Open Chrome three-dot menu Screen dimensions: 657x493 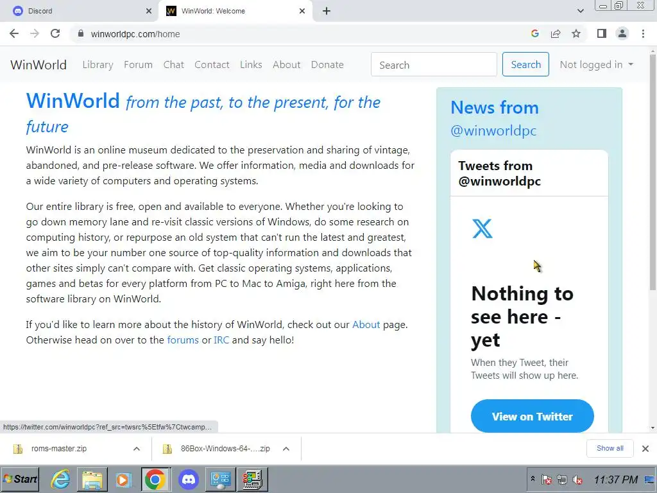coord(643,33)
